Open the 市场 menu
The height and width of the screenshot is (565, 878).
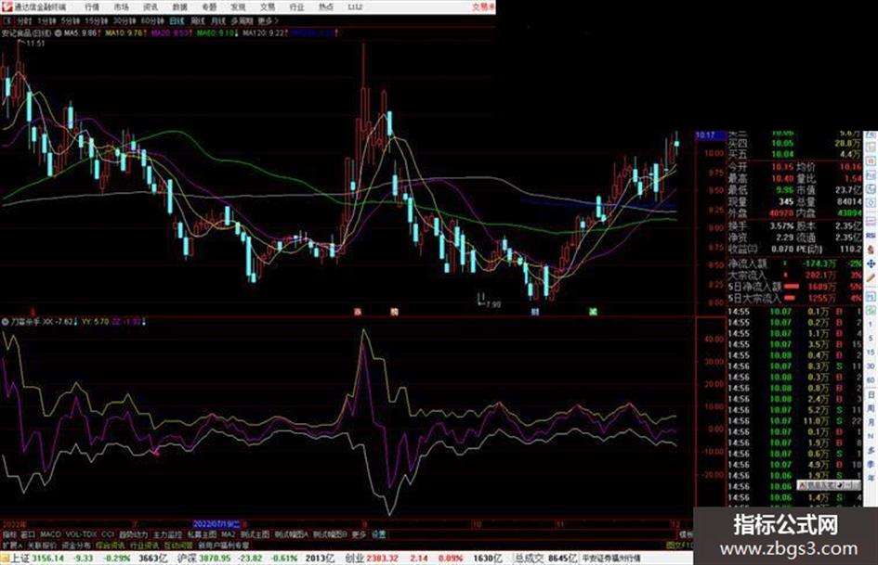(121, 6)
